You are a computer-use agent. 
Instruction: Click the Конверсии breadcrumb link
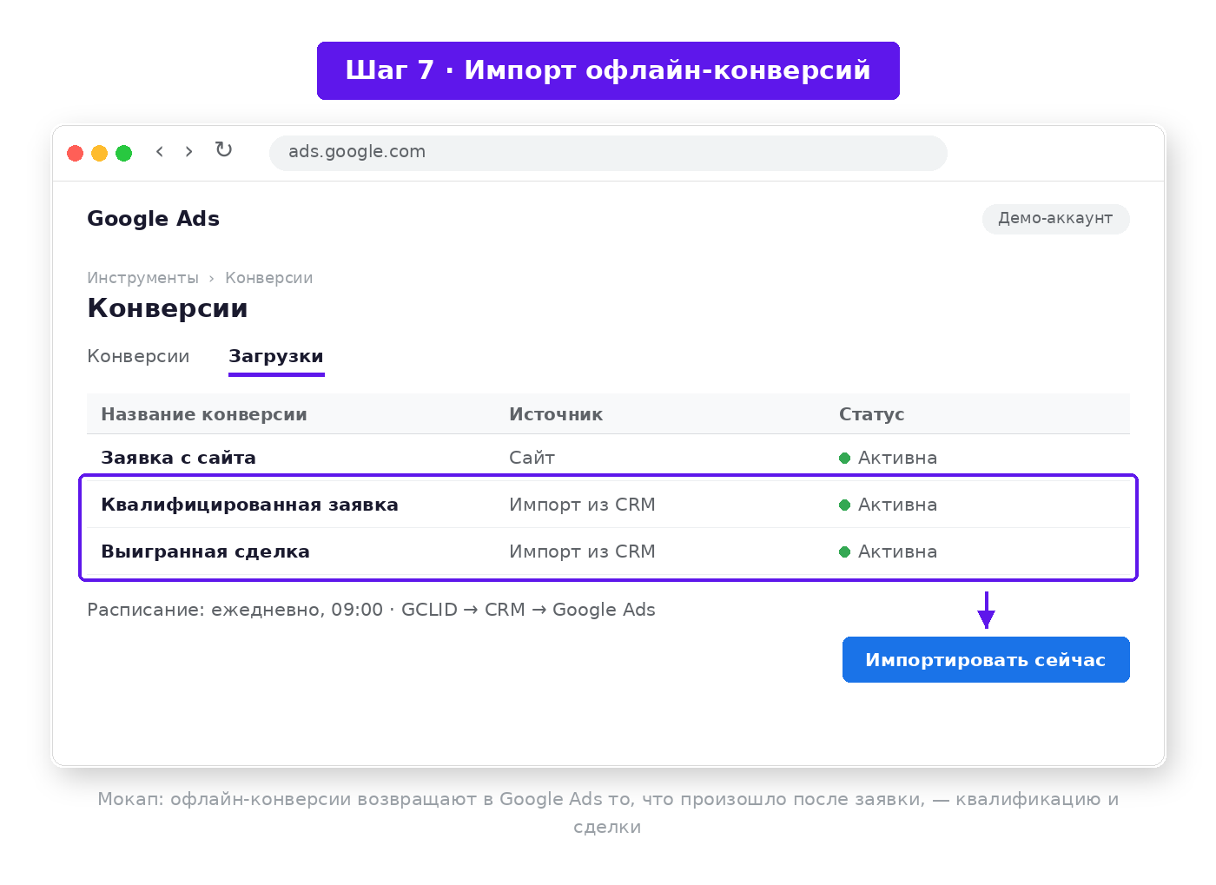click(268, 278)
